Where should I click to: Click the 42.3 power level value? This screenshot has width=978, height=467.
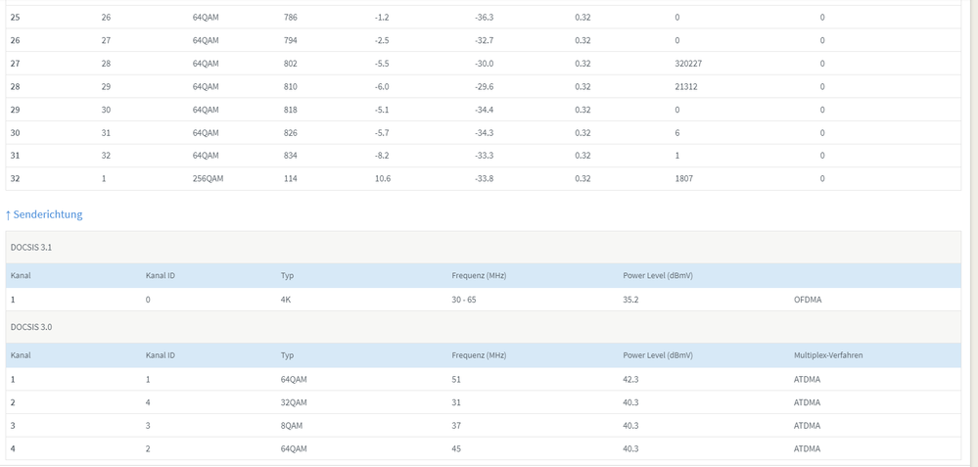tap(630, 380)
